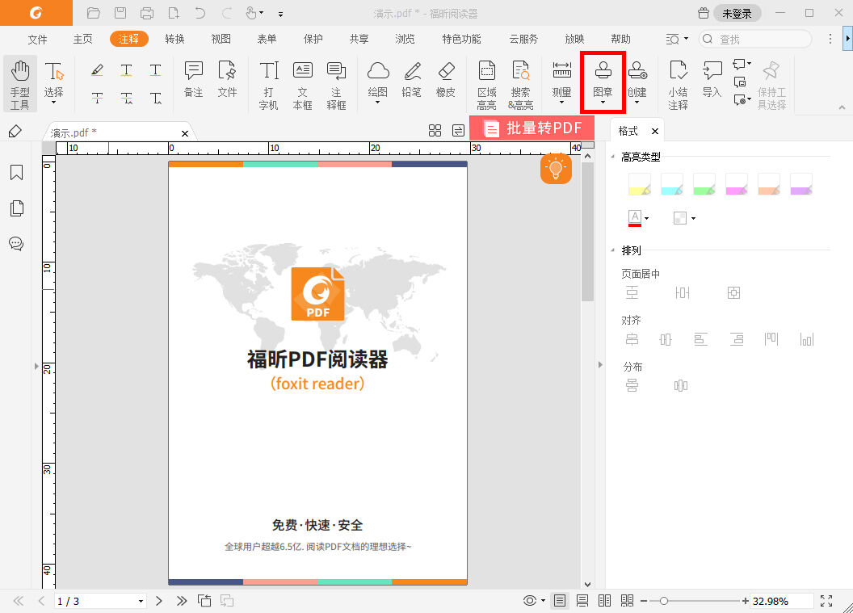The width and height of the screenshot is (853, 613).
Task: Open the bookmarks panel in left sidebar
Action: pos(16,172)
